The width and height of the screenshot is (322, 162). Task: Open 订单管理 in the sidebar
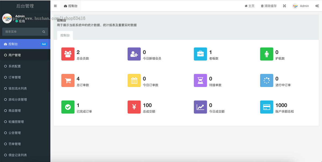coord(25,77)
